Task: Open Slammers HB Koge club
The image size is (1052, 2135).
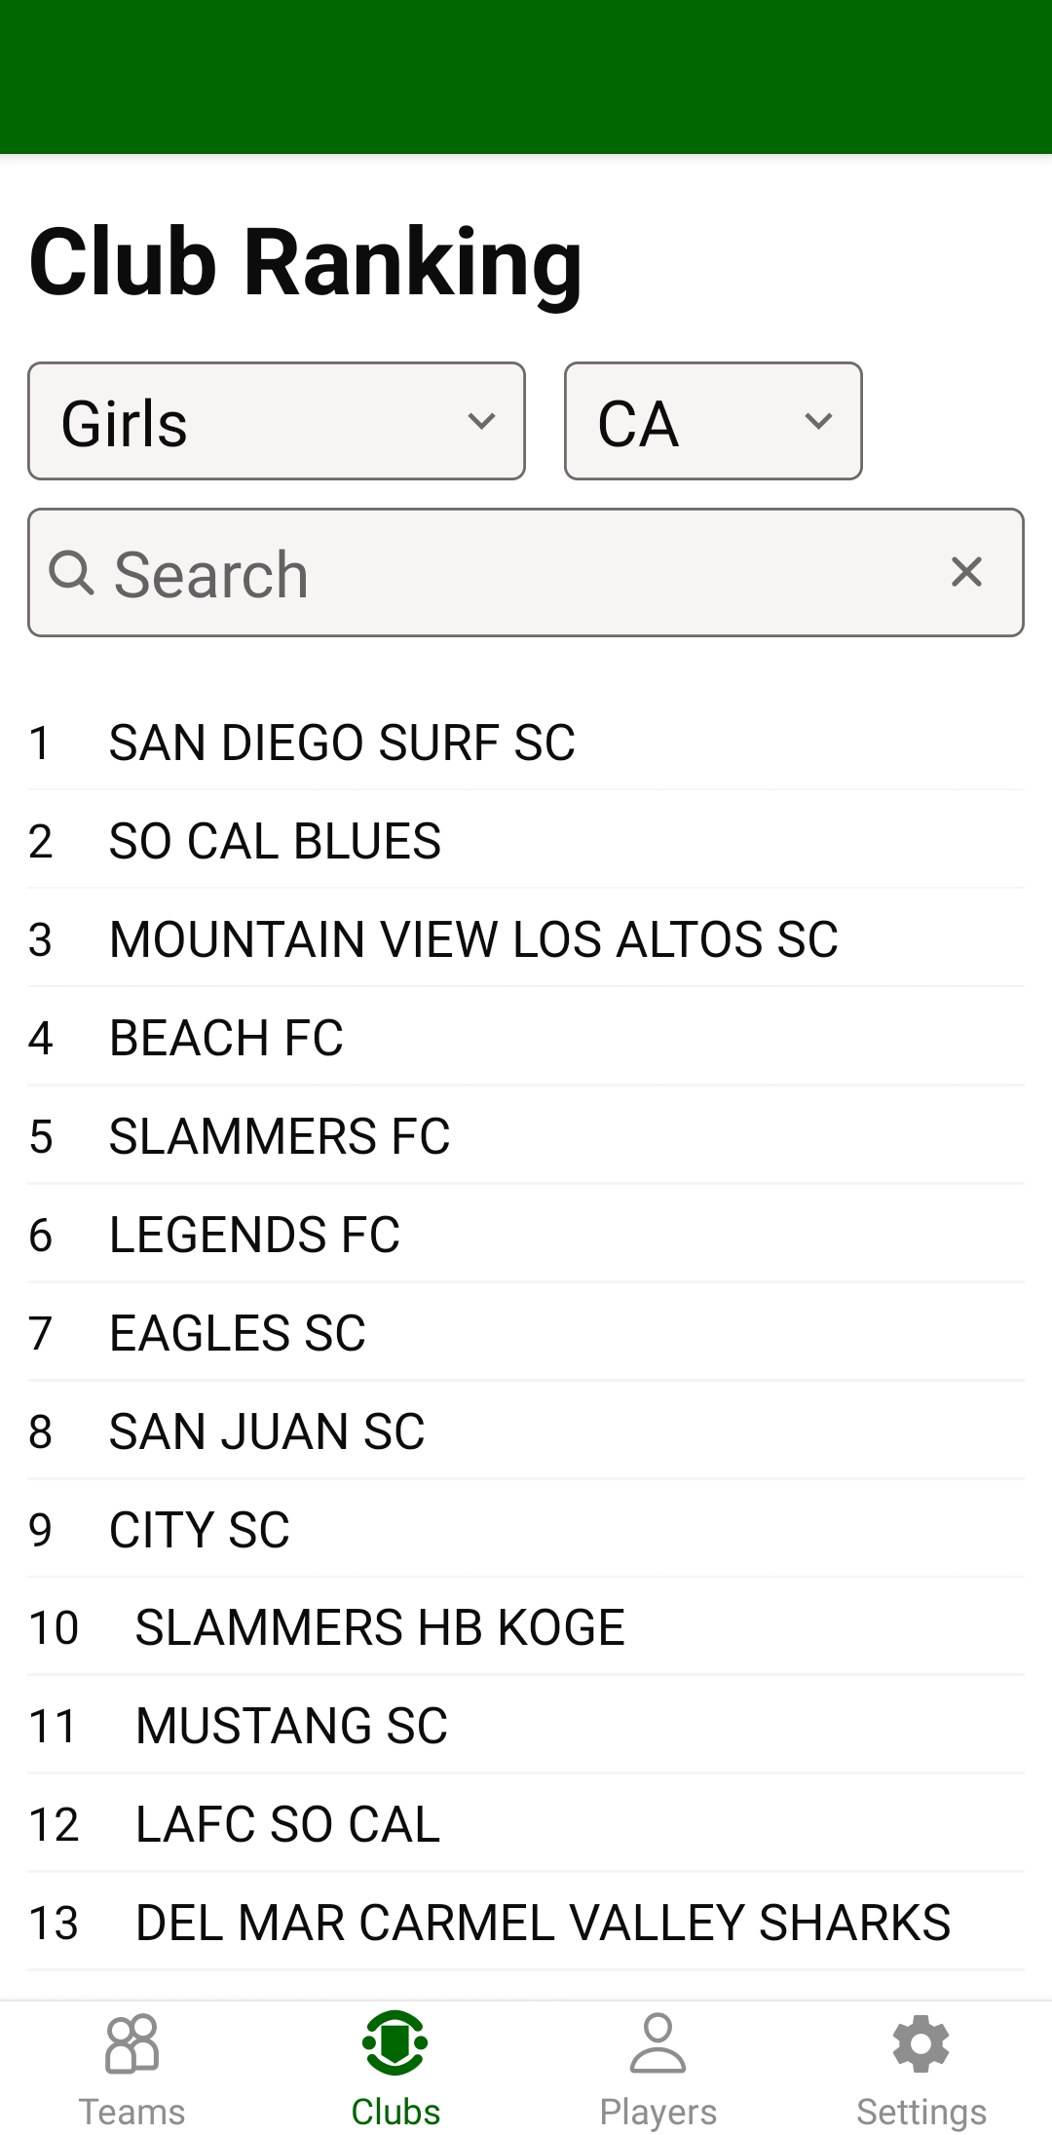Action: (x=380, y=1627)
